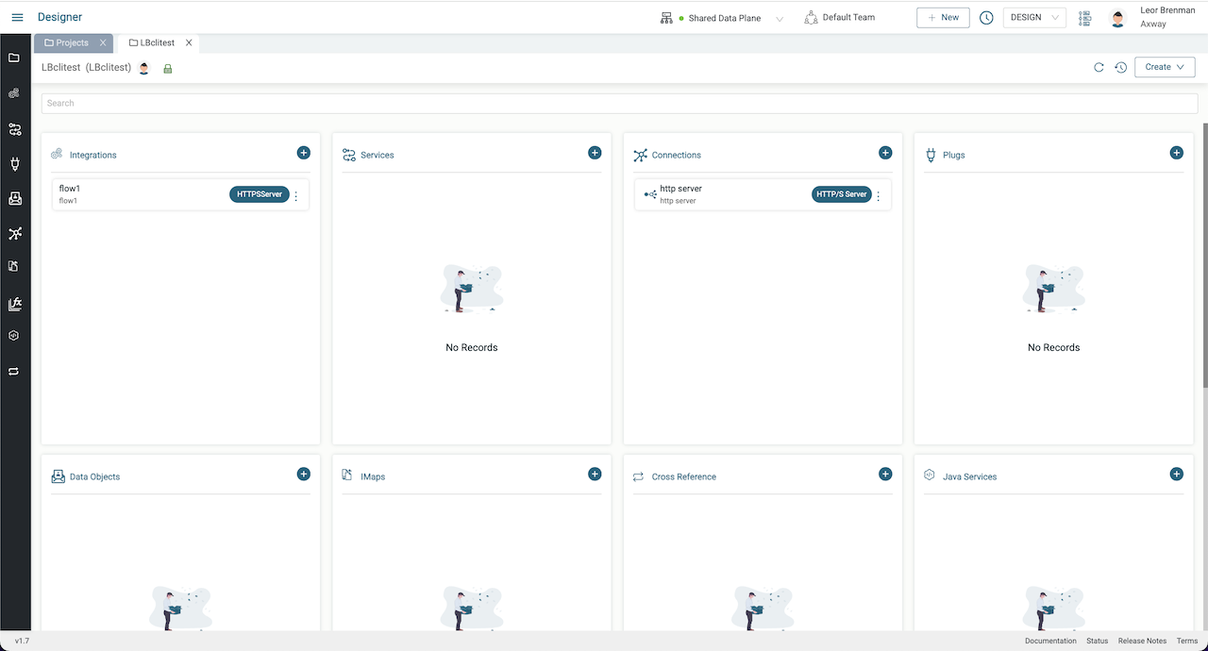Open the hamburger menu beside Designer
Image resolution: width=1208 pixels, height=651 pixels.
pyautogui.click(x=17, y=17)
